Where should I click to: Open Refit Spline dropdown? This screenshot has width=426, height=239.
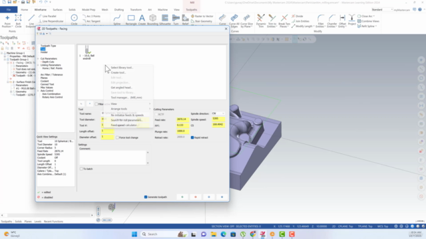(x=375, y=27)
